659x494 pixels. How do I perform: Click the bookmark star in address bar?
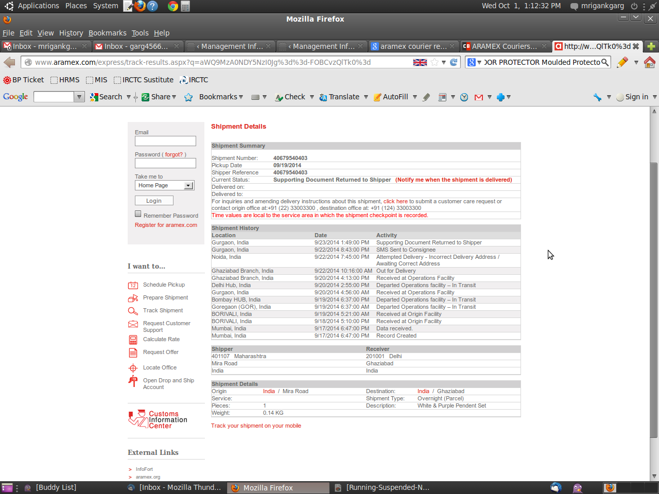tap(435, 62)
